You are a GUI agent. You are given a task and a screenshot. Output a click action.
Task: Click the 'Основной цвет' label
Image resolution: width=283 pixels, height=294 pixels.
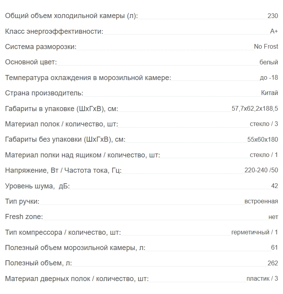pyautogui.click(x=31, y=62)
